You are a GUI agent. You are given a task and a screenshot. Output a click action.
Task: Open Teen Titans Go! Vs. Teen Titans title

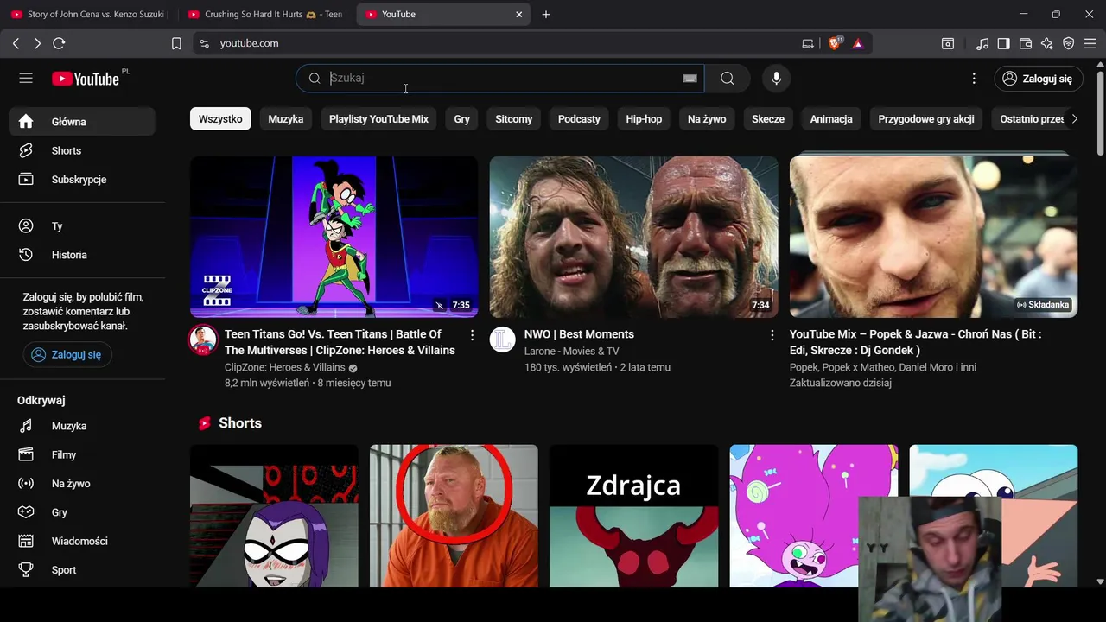[x=340, y=342]
